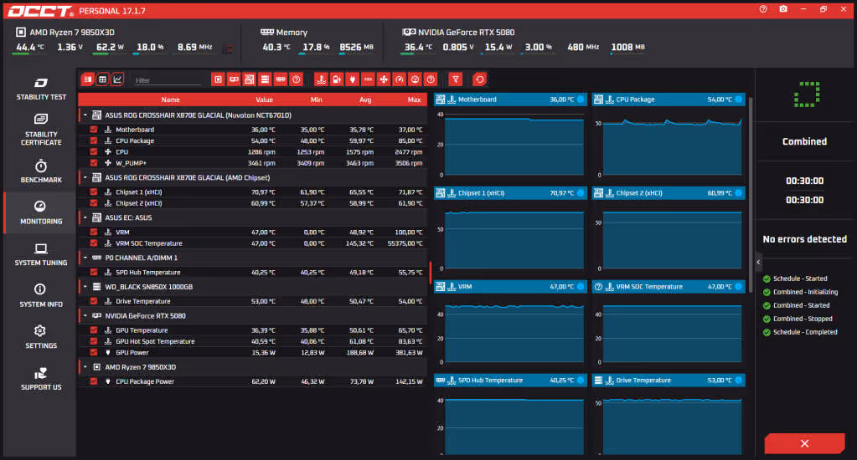Screen dimensions: 857x460
Task: Uncheck the Motherboard sensor checkbox
Action: click(94, 130)
